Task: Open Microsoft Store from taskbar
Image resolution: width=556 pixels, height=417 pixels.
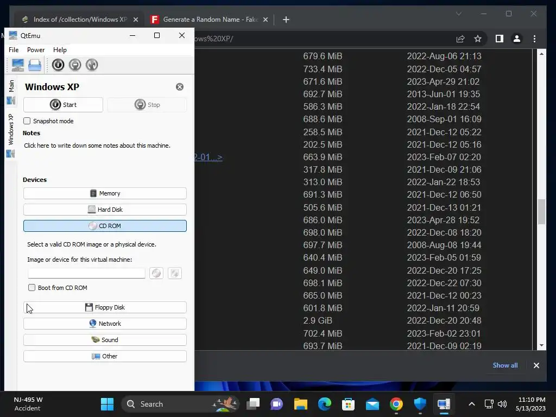Action: tap(348, 404)
